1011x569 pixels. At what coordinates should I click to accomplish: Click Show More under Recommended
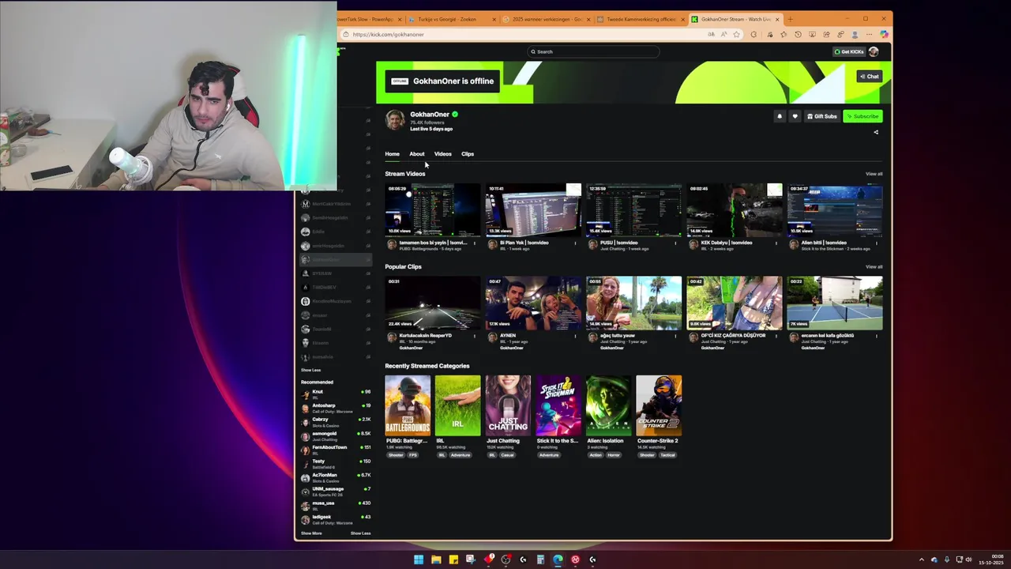click(x=311, y=533)
